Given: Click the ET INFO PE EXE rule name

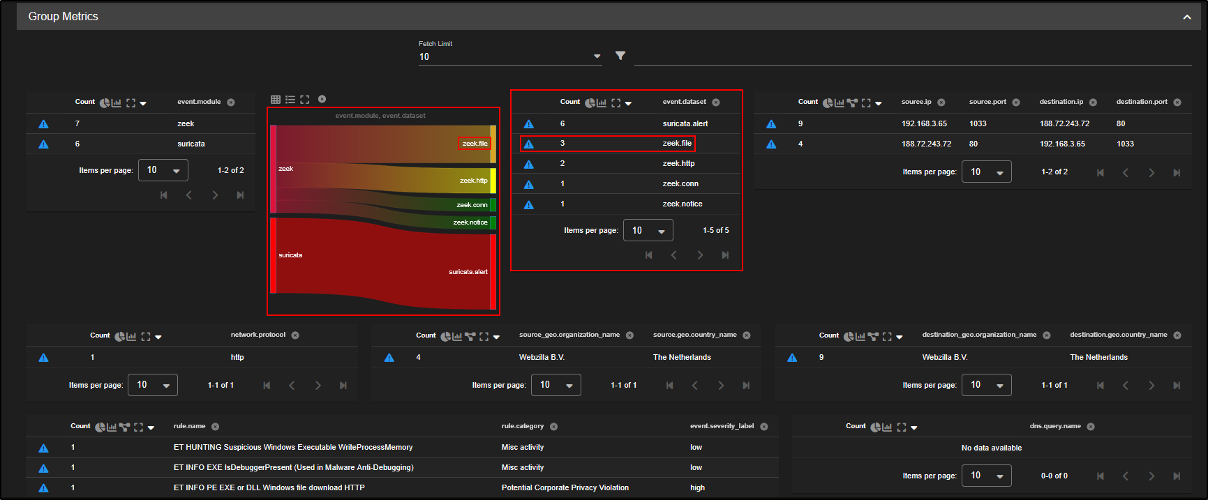Looking at the screenshot, I should click(269, 487).
